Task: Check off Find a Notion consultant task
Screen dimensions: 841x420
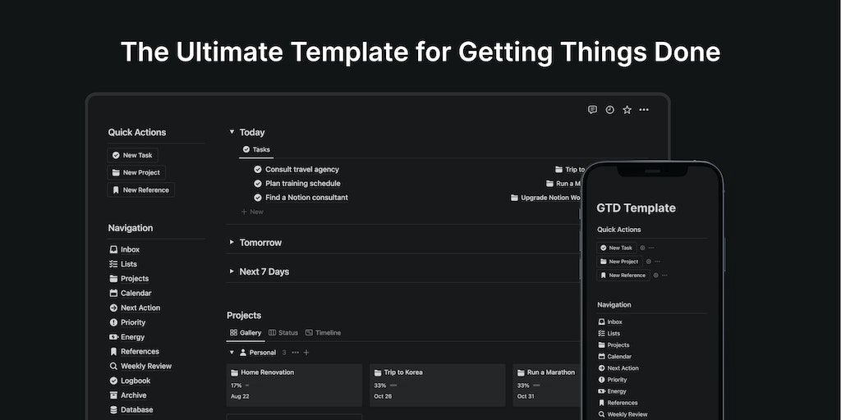Action: (257, 198)
